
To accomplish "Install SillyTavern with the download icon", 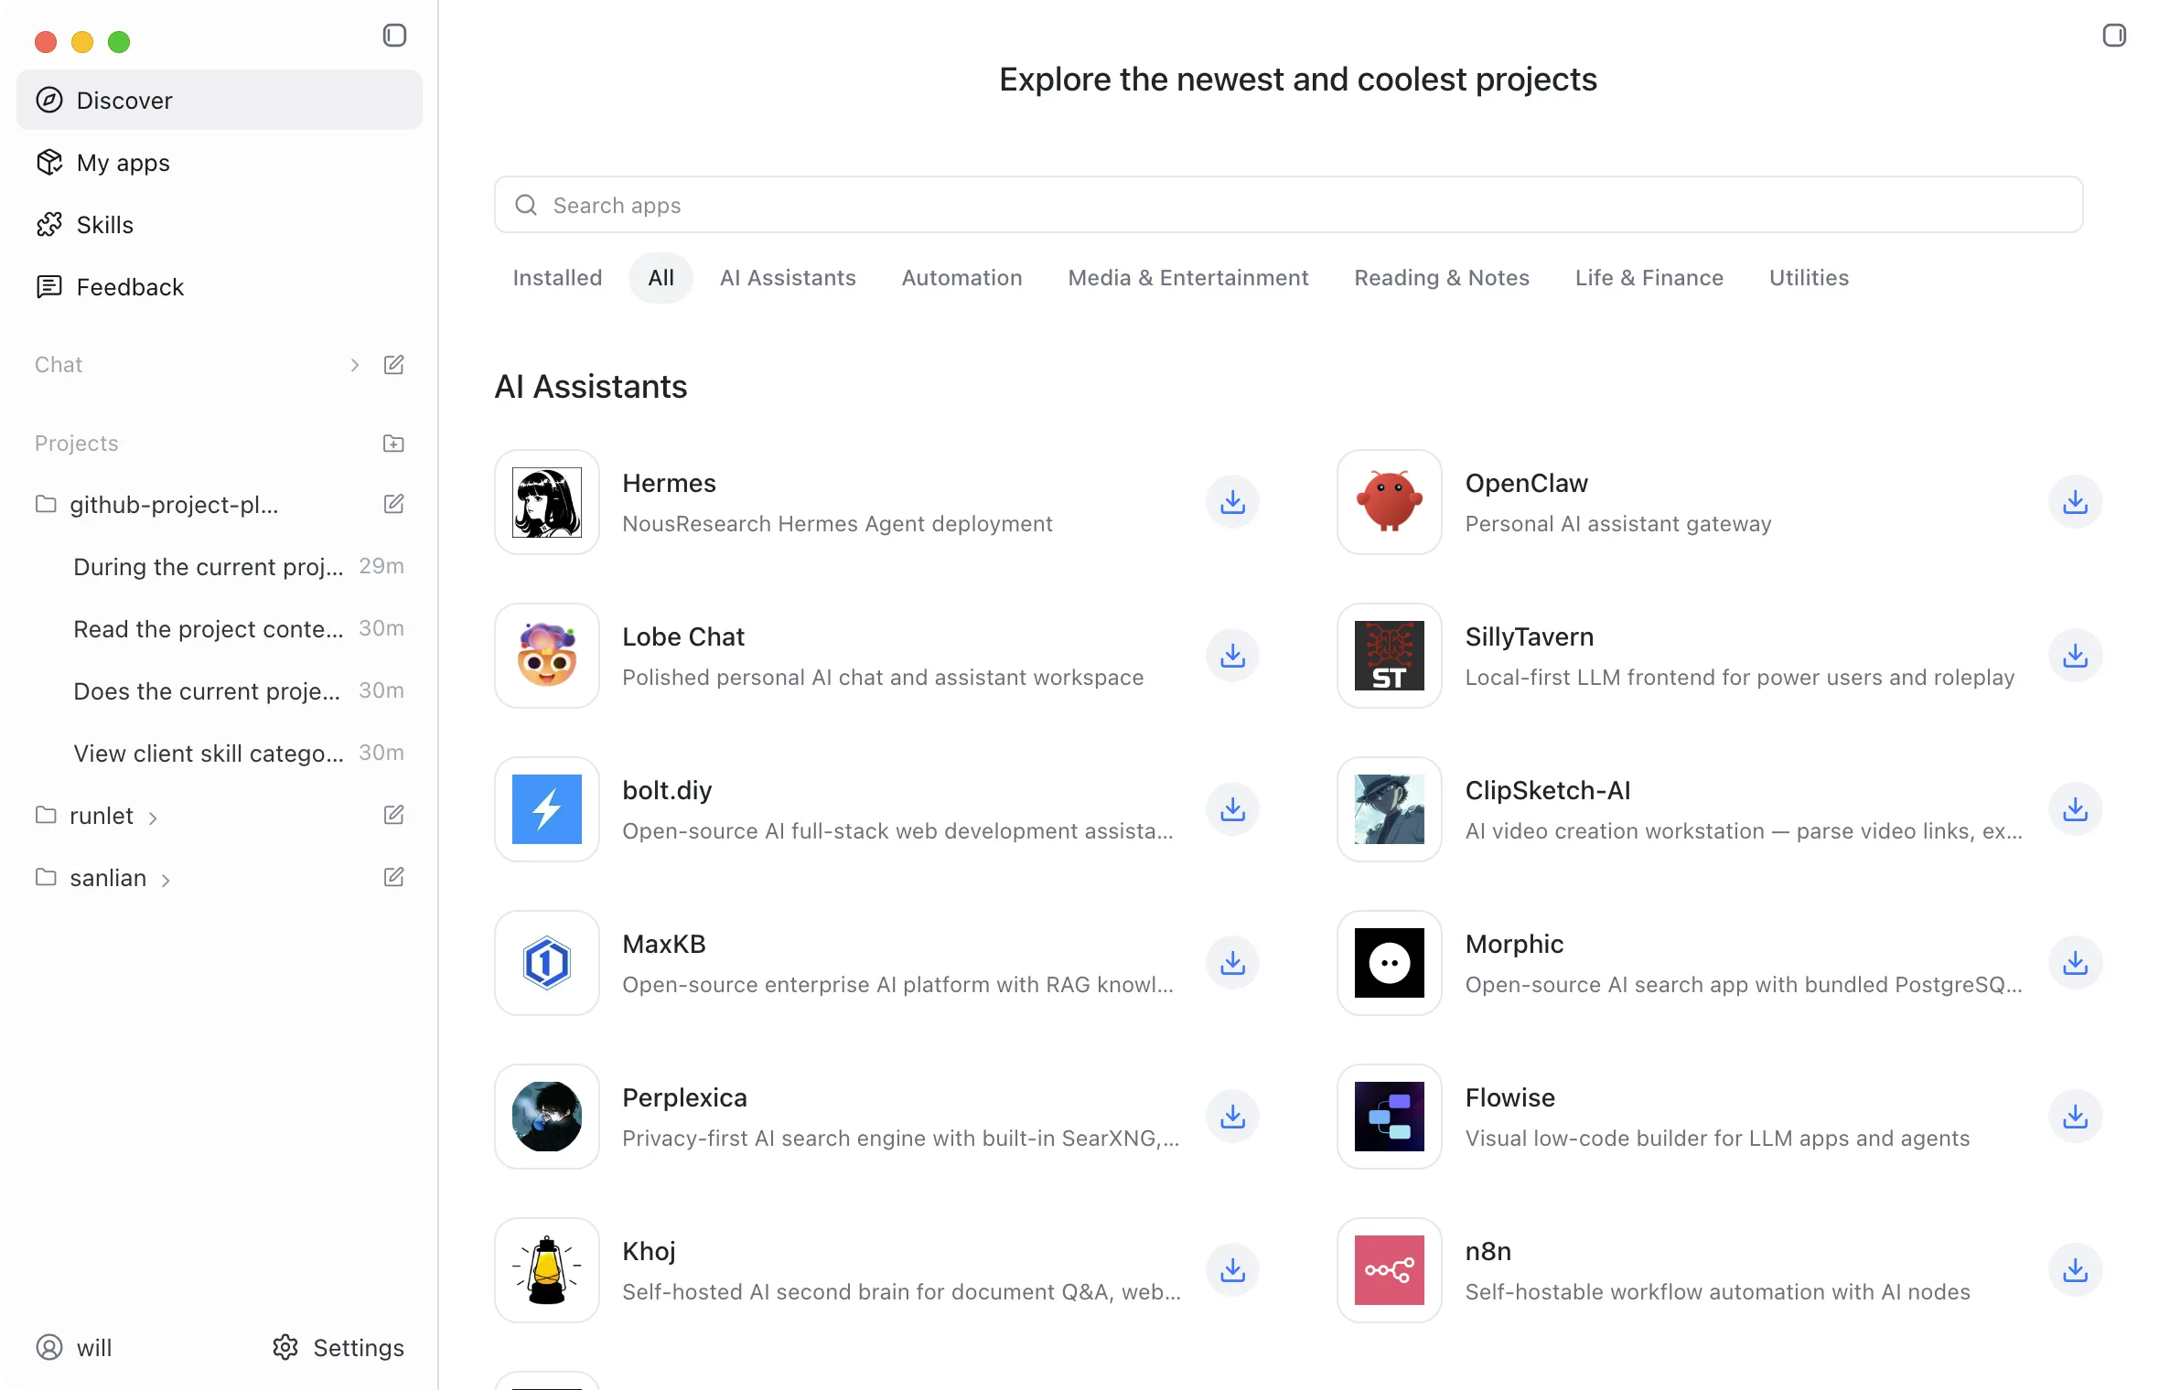I will [x=2075, y=655].
